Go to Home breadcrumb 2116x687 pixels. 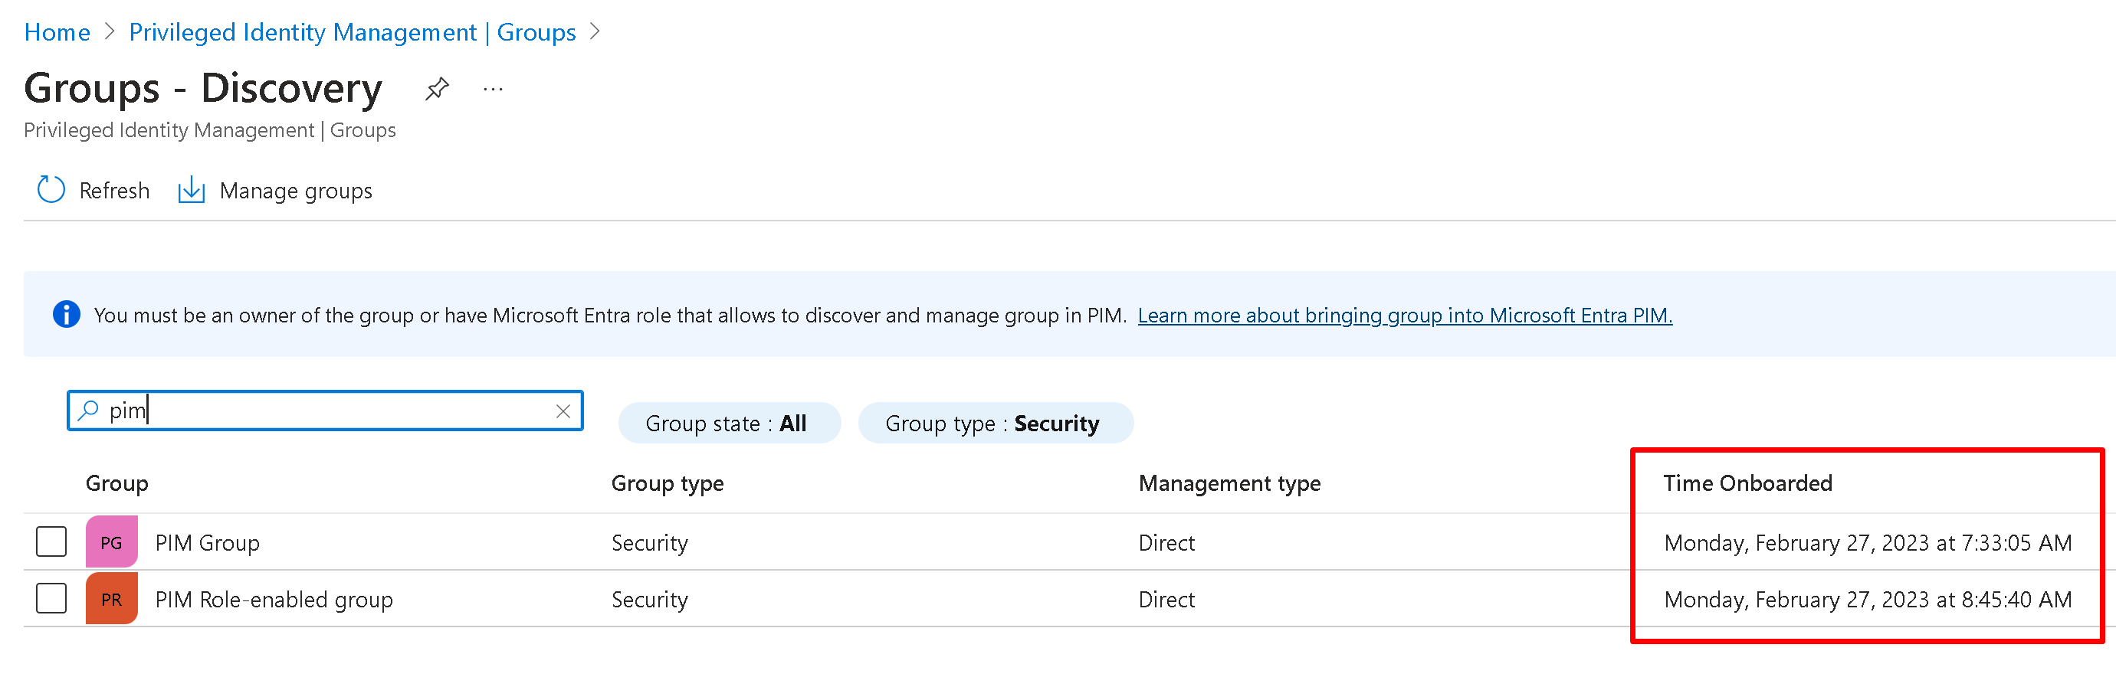coord(57,32)
